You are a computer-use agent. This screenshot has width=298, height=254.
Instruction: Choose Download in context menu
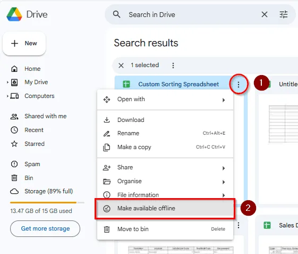coord(165,120)
